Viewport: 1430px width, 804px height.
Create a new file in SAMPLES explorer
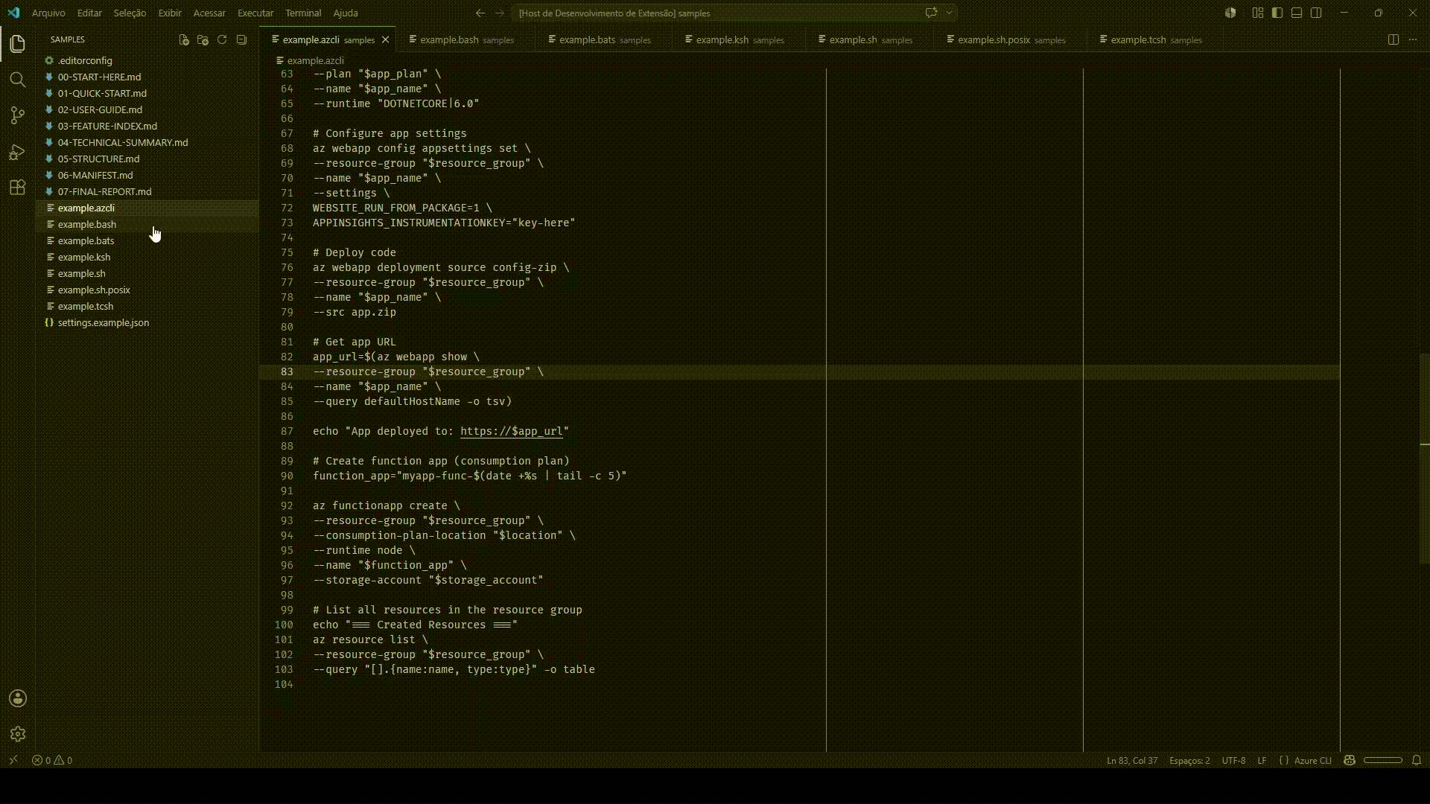[x=184, y=39]
